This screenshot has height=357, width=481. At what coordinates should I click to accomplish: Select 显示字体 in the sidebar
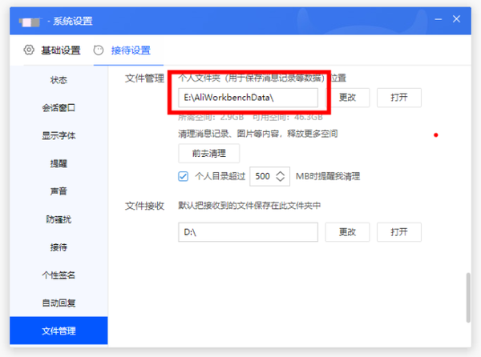click(x=59, y=135)
